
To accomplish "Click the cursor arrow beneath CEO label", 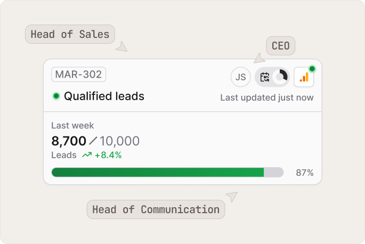I will pos(258,58).
